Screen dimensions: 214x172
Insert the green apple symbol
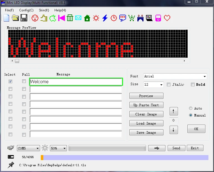point(53,18)
